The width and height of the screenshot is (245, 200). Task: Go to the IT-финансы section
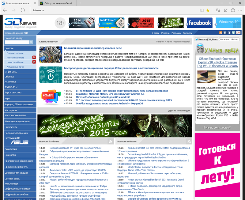tap(20, 72)
